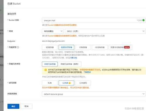Select 归档存储 storage type

[x=83, y=47]
